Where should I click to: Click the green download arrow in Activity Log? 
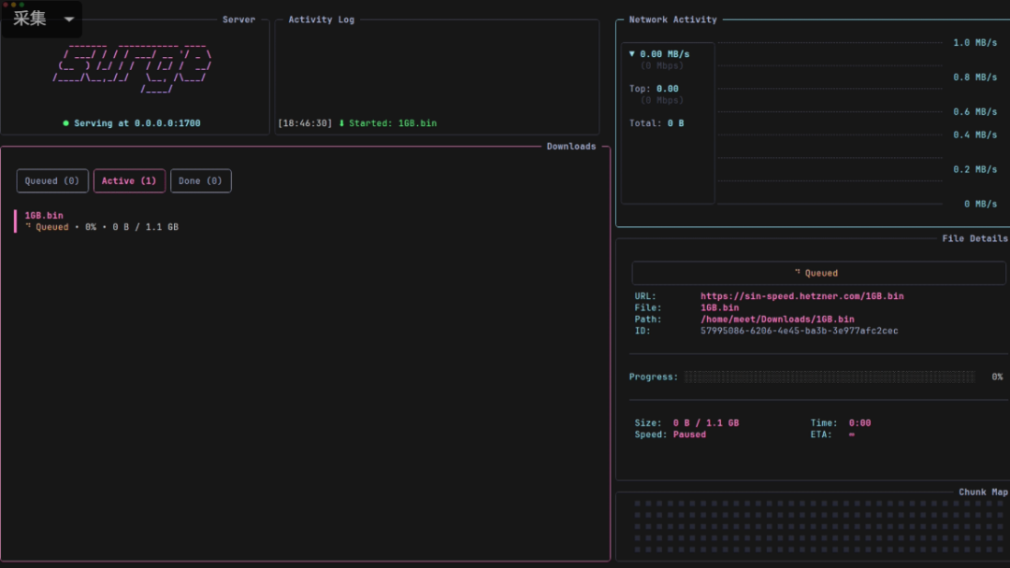341,123
